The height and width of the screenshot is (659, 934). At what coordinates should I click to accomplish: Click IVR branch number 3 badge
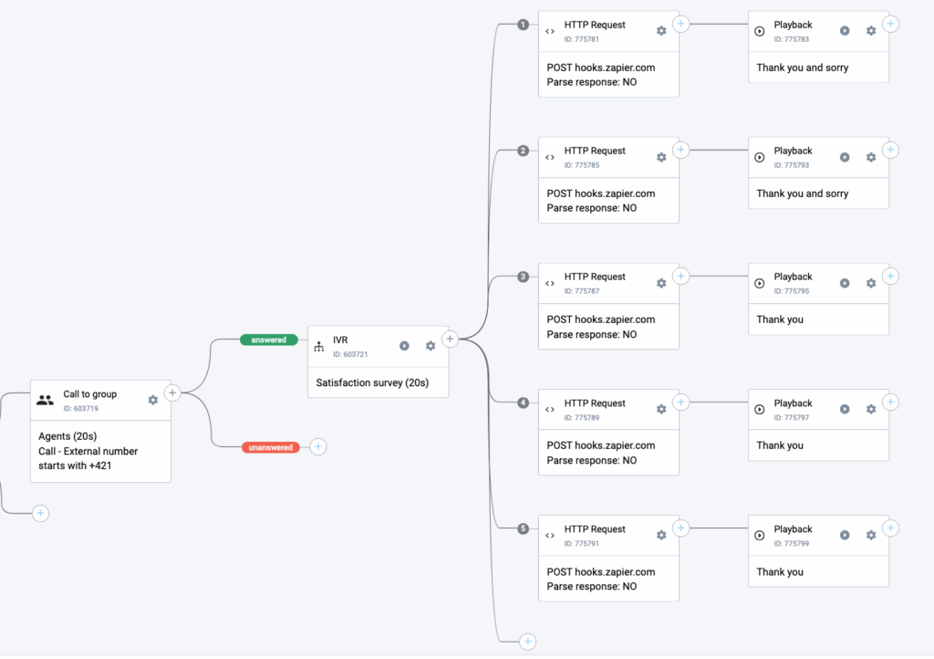[x=523, y=277]
